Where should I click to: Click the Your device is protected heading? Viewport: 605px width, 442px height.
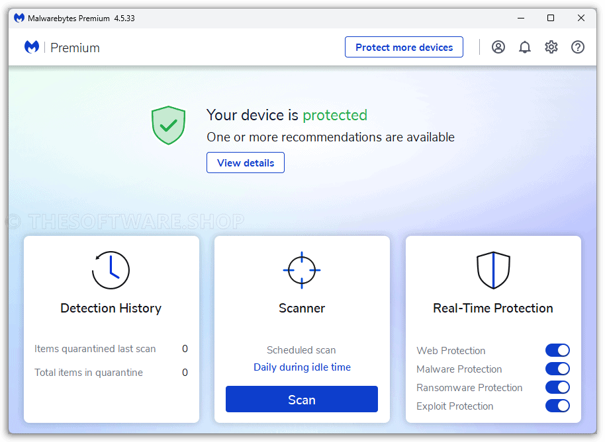coord(287,115)
